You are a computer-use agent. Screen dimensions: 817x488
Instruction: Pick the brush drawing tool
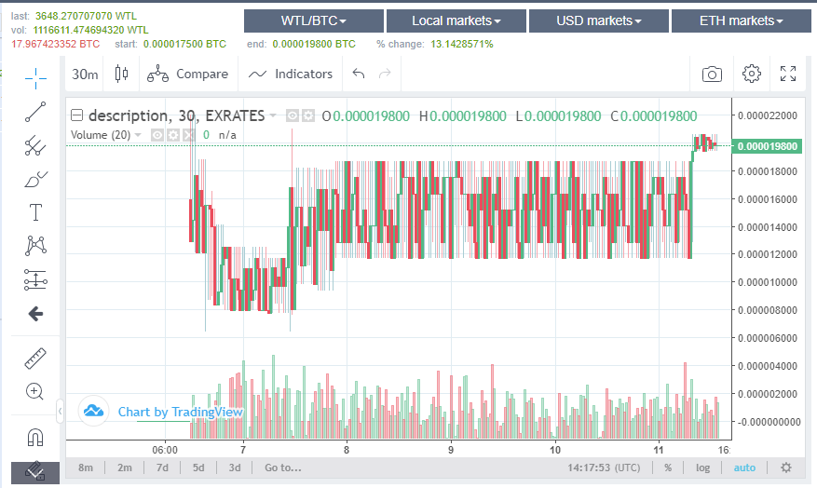35,179
